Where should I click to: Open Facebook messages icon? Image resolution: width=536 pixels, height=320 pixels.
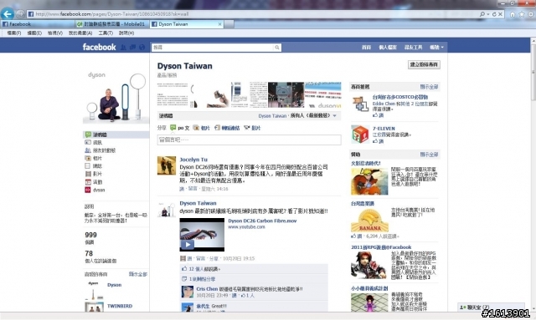[x=132, y=47]
